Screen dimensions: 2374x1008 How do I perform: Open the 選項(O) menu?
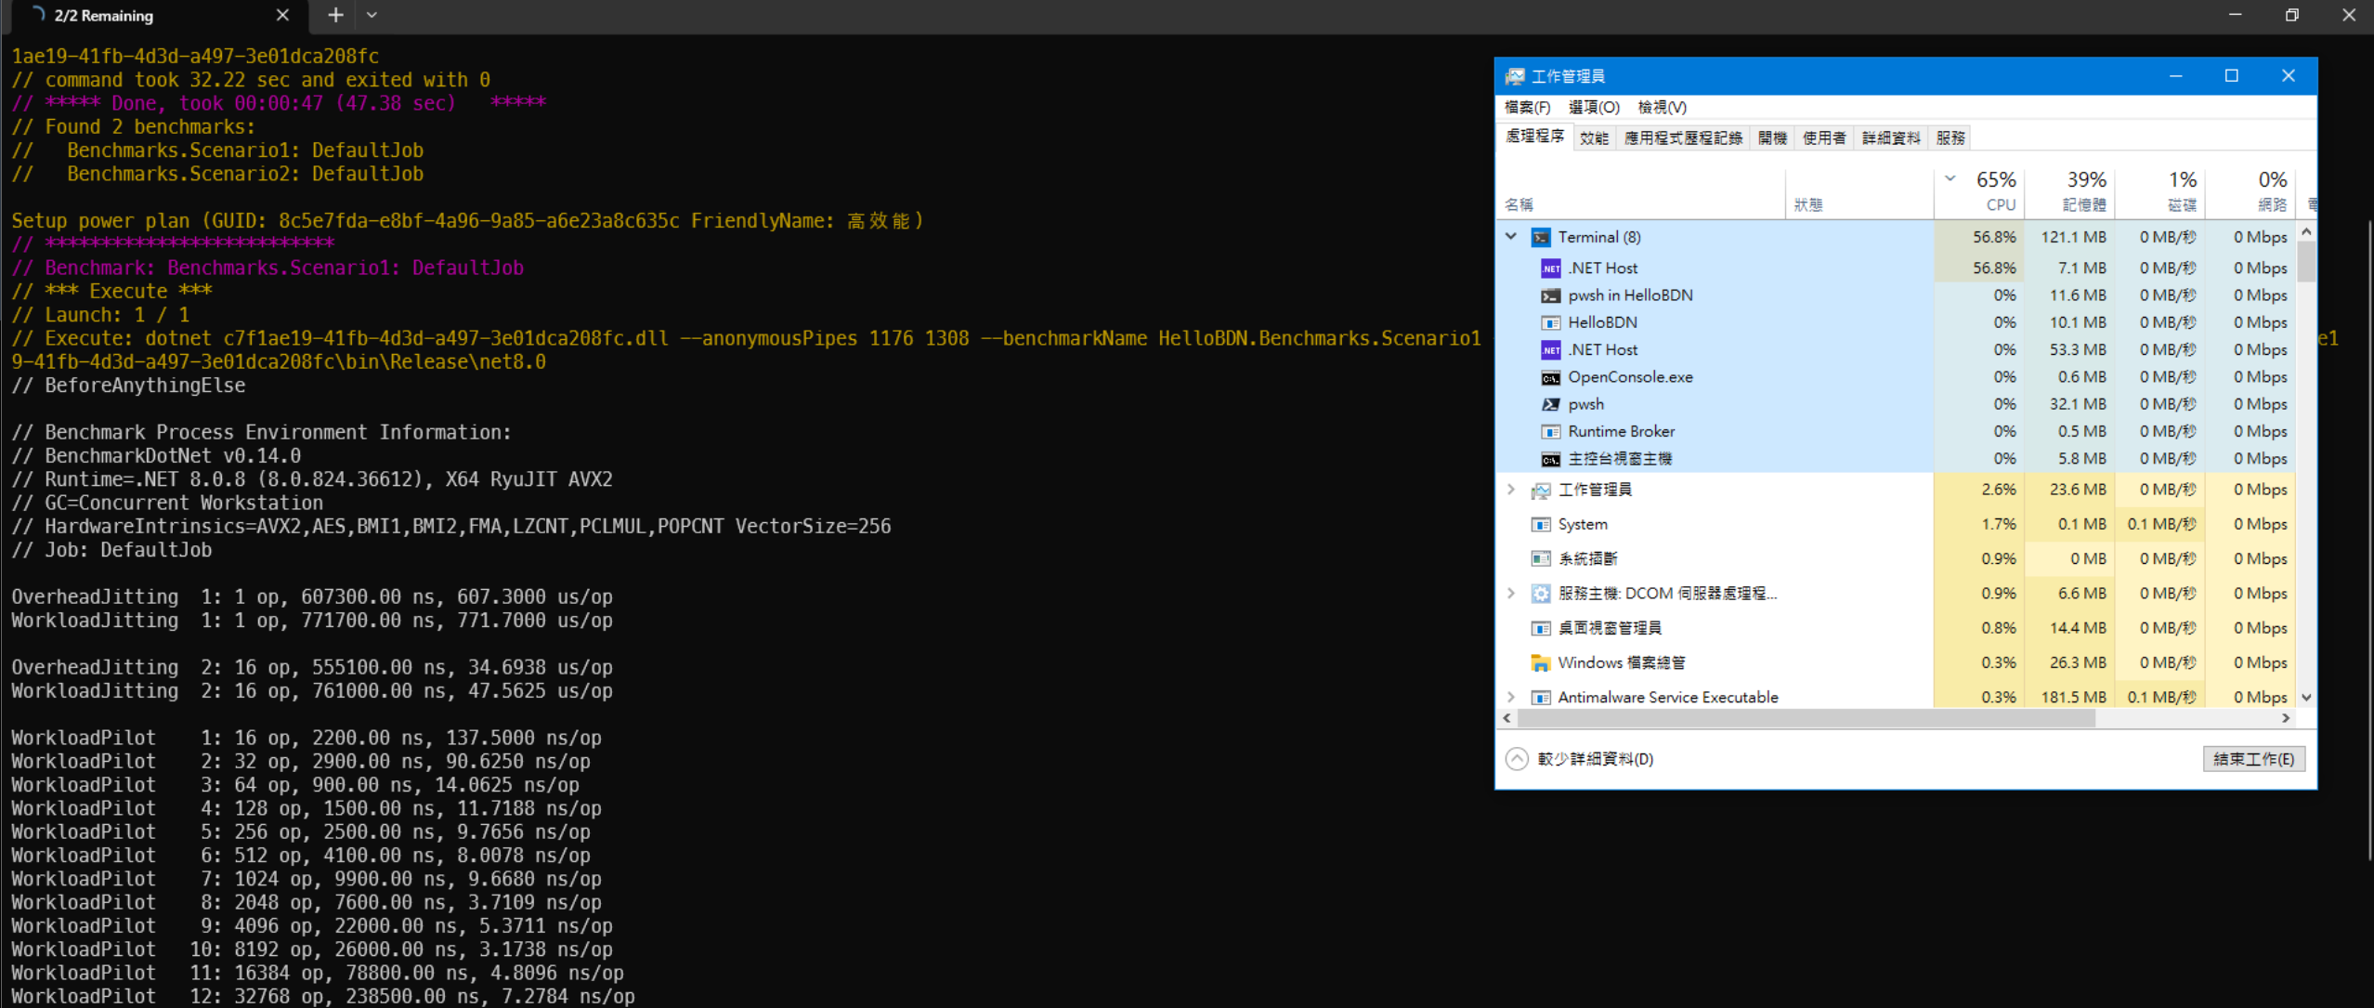pos(1594,108)
